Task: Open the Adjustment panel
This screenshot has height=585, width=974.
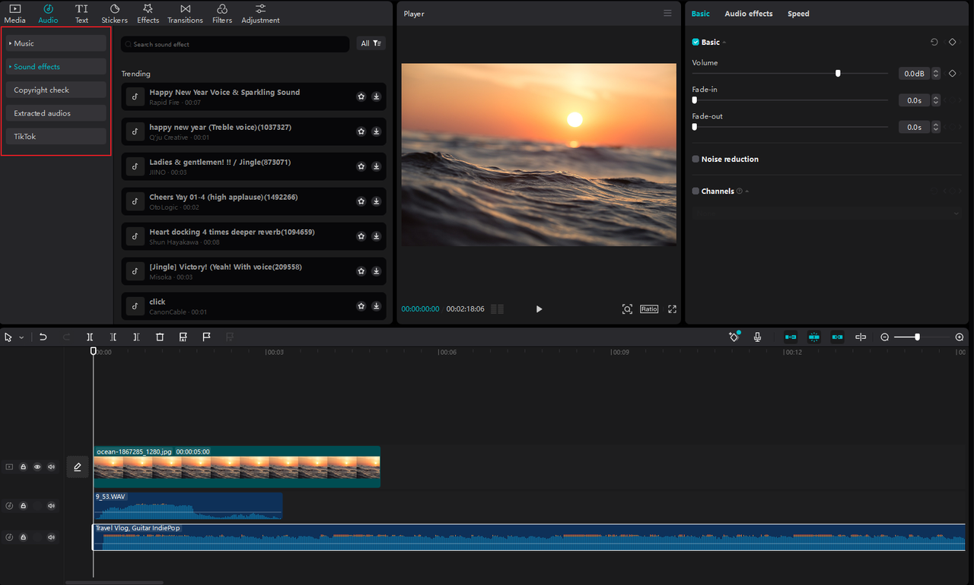Action: (x=260, y=13)
